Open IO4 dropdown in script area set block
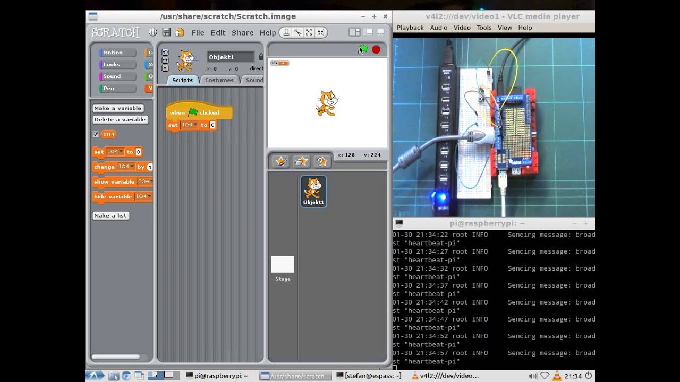680x382 pixels. pyautogui.click(x=189, y=125)
